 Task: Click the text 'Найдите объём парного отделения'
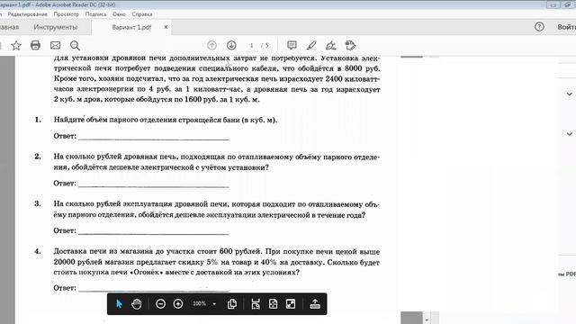115,120
